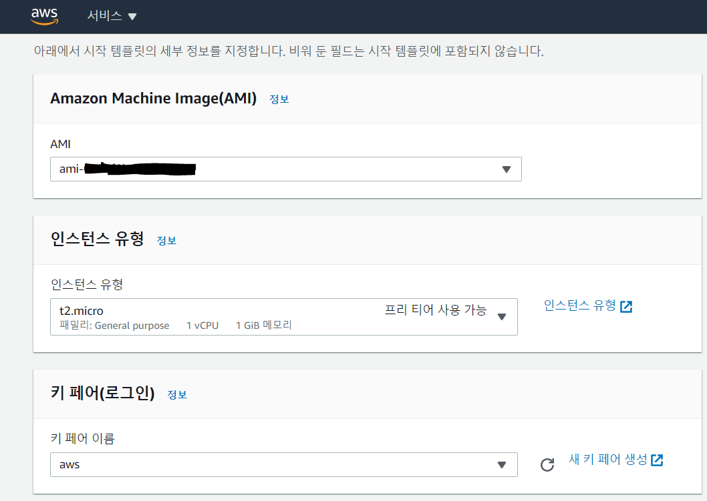Expand the 인스턴스 유형 dropdown arrow
The height and width of the screenshot is (501, 707).
pos(503,317)
